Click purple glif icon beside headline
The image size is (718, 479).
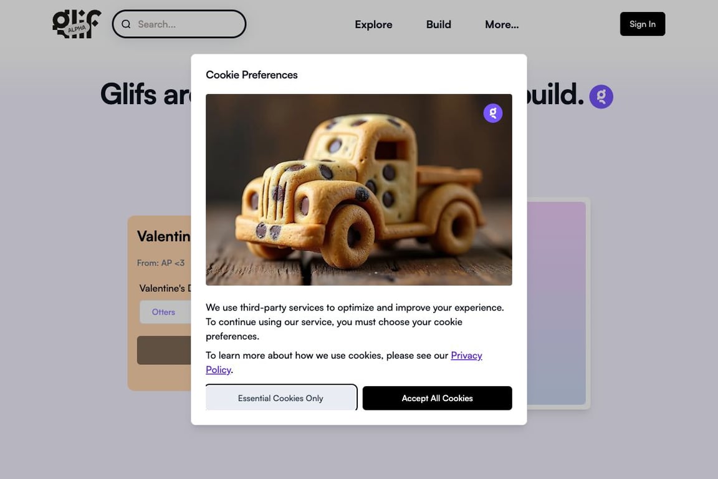click(x=601, y=96)
